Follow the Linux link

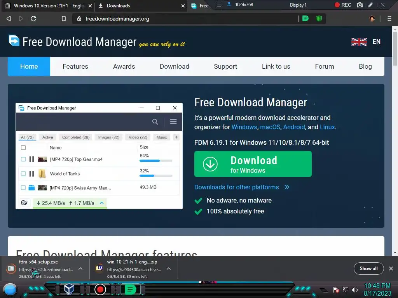(x=327, y=127)
